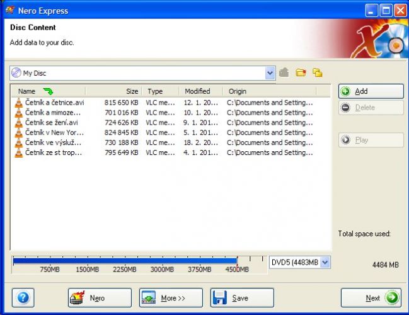Click Origin path of Četník se žení.avi
The image size is (409, 315).
[270, 122]
